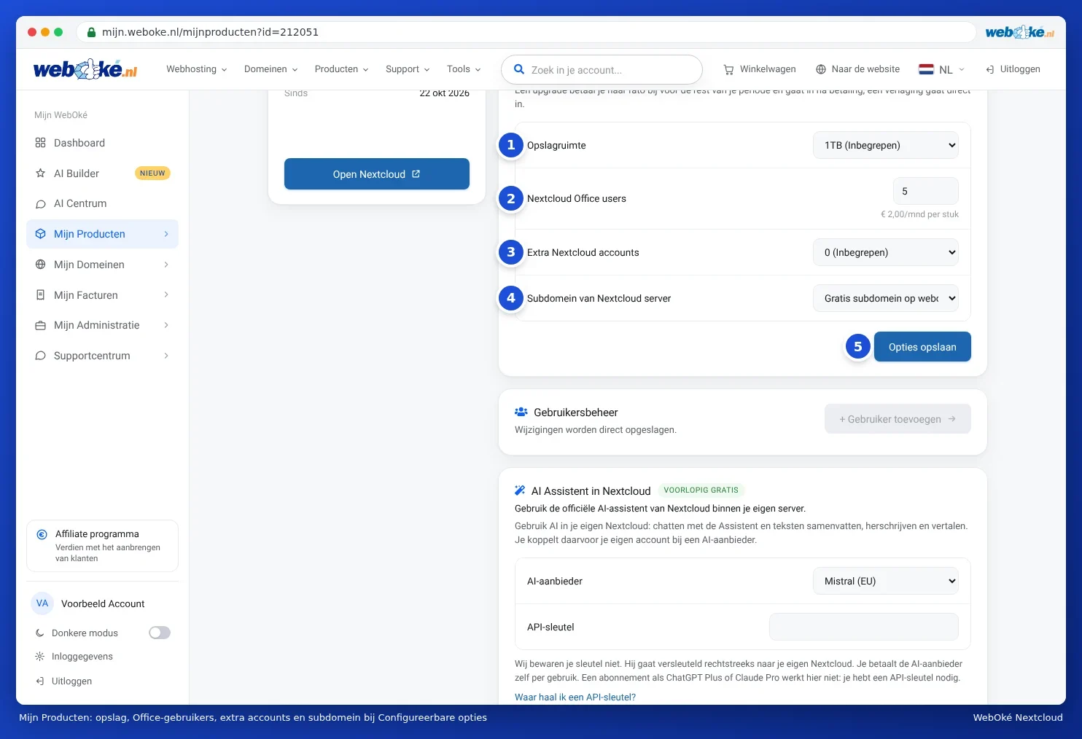Toggle the Donkere modus switch
The image size is (1082, 739).
[x=160, y=633]
